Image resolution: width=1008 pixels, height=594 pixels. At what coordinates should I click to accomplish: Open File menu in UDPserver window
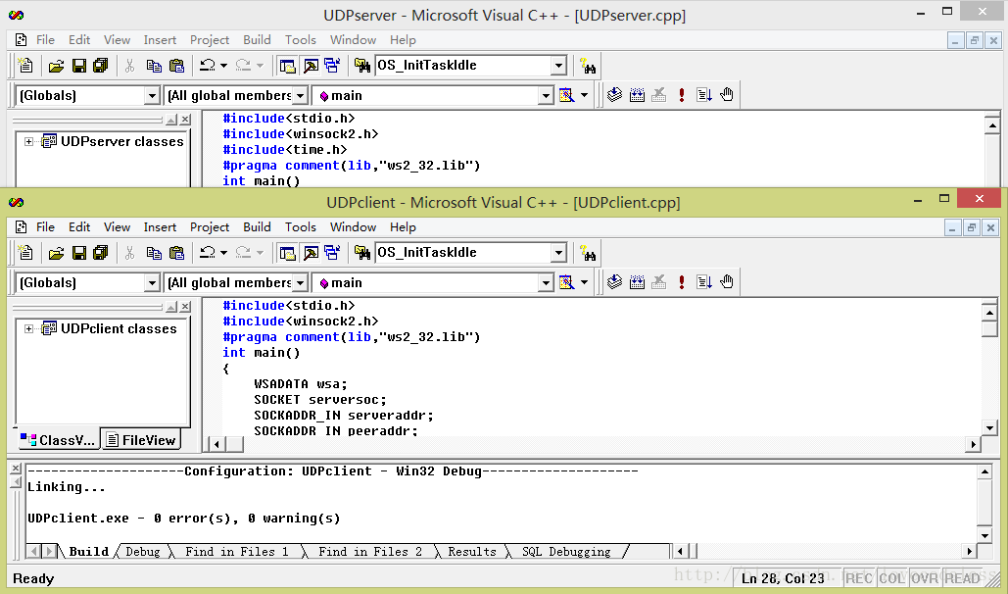click(45, 40)
